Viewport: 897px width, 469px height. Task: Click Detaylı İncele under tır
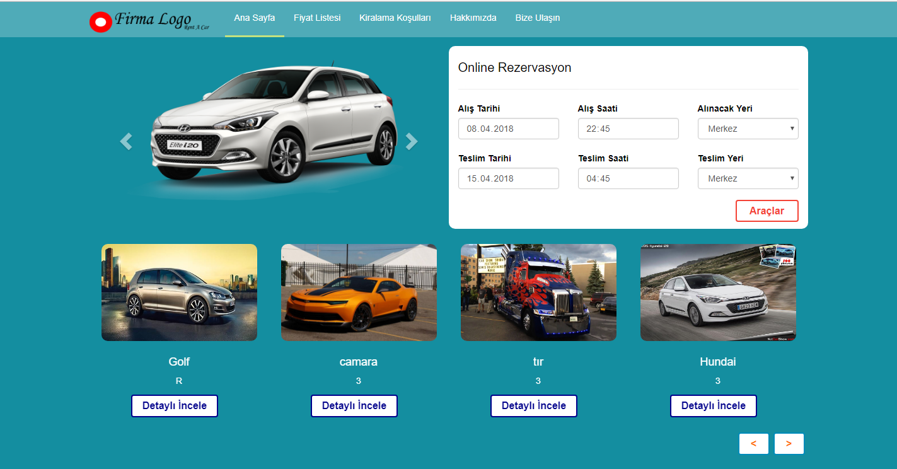point(534,406)
